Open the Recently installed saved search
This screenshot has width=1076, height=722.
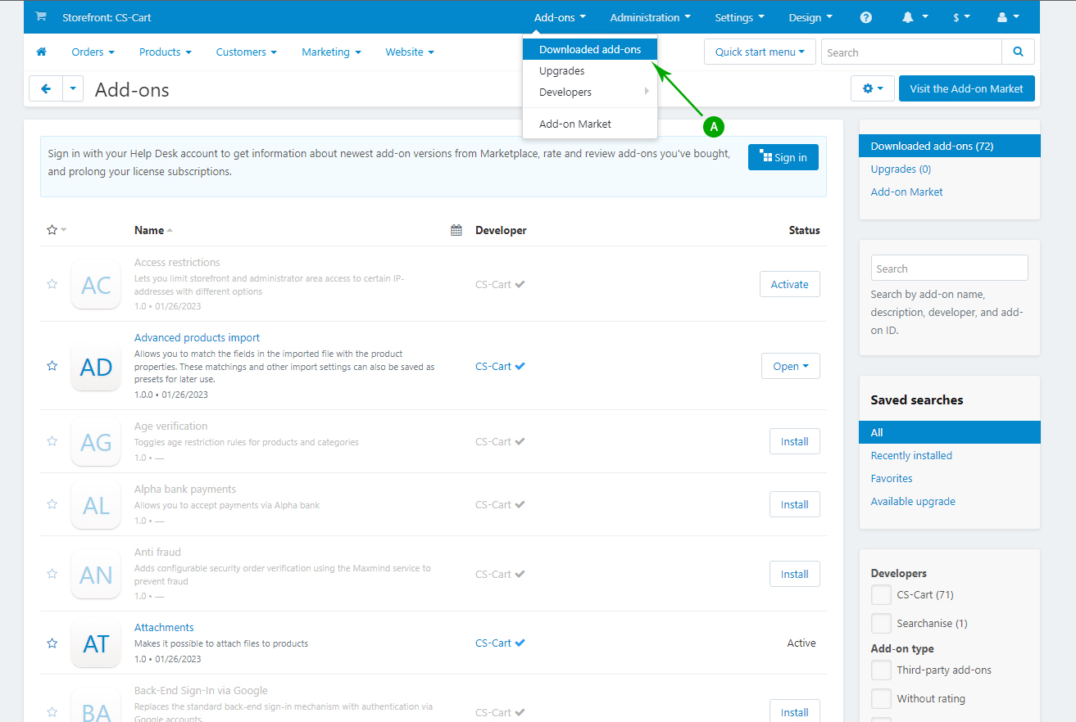point(910,456)
